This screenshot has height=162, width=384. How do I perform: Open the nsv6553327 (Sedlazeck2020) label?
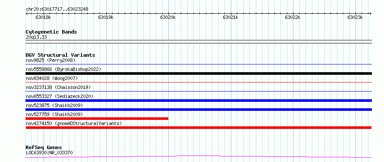point(60,96)
